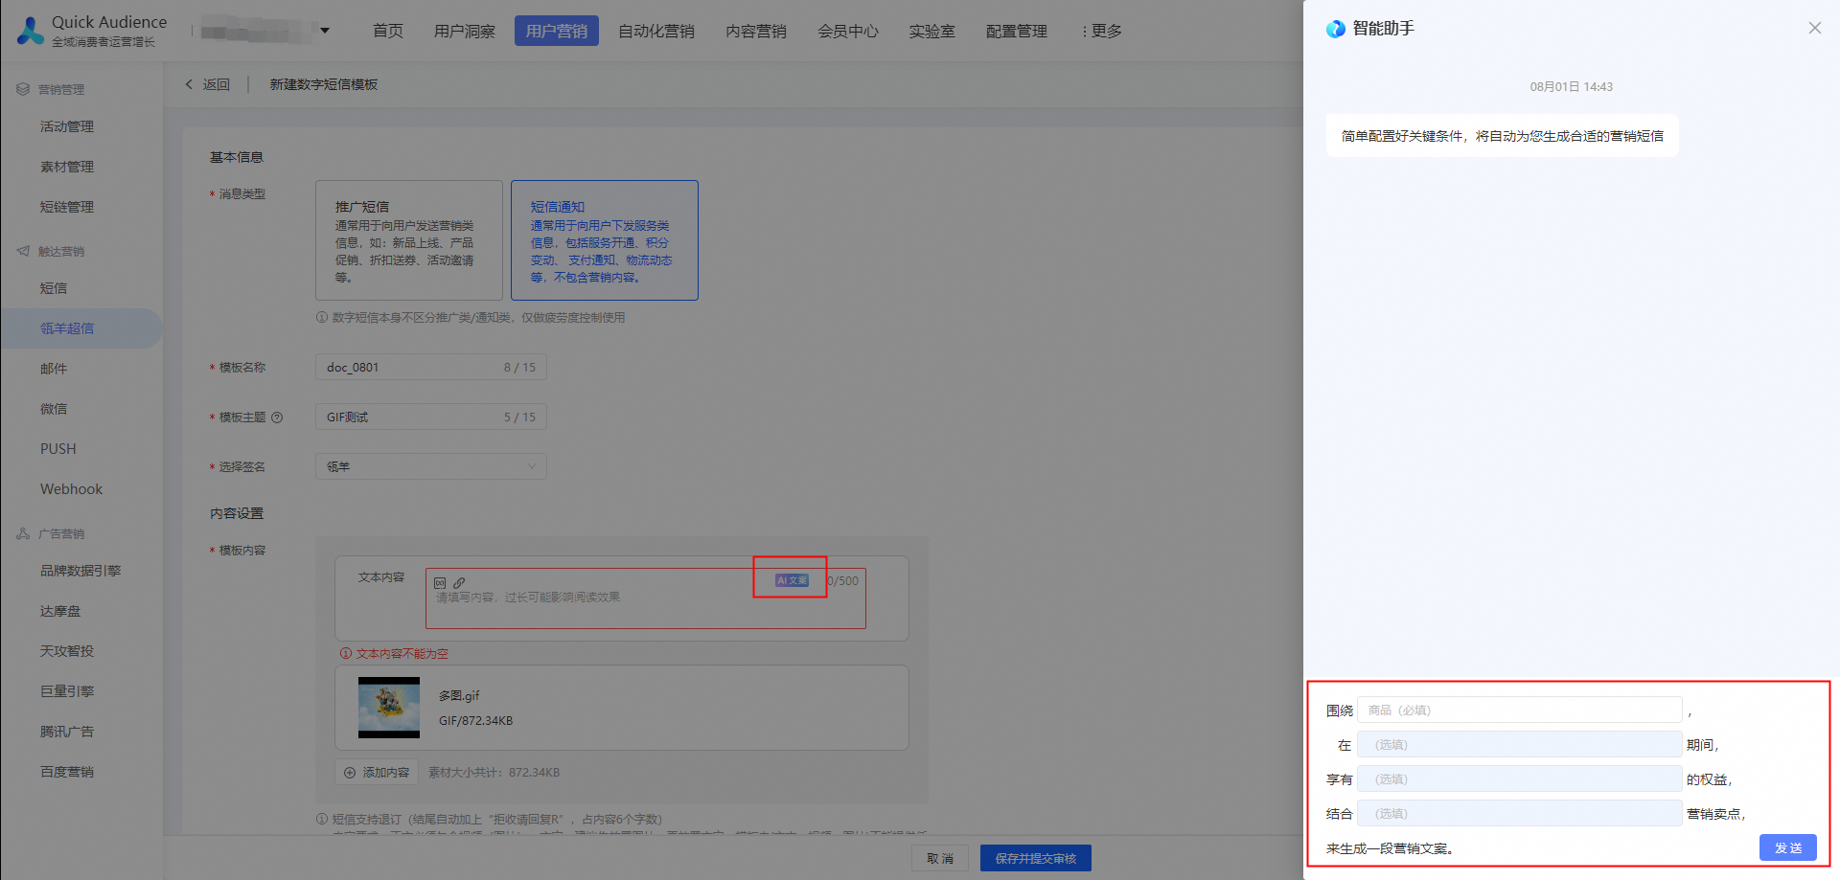Click the 基本信息 section heading
1840x880 pixels.
click(237, 157)
